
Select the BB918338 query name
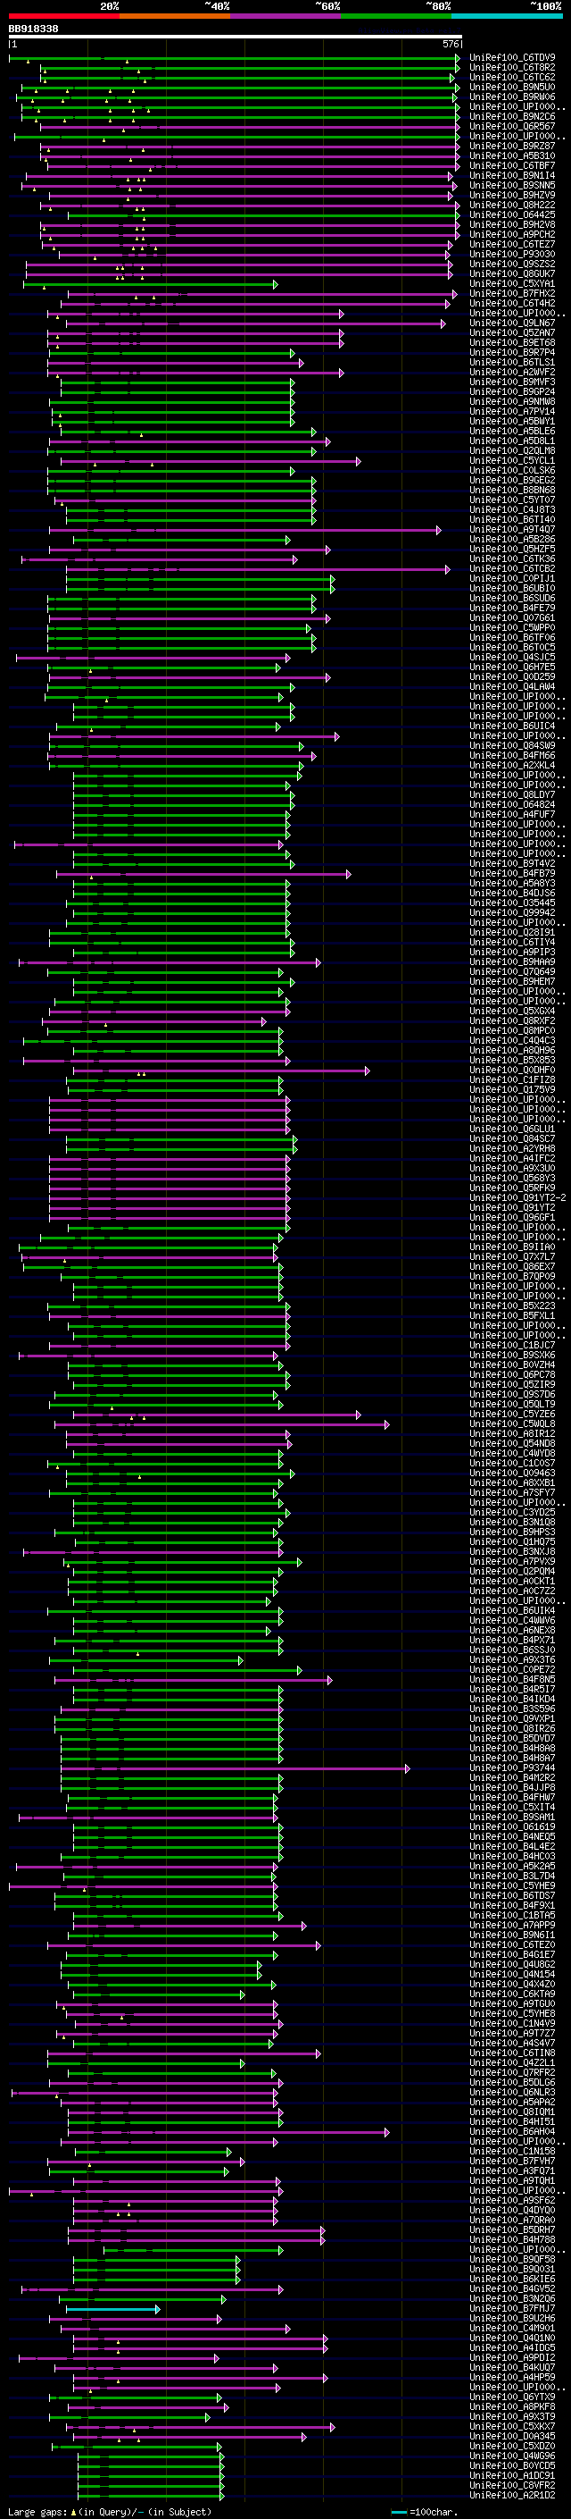(x=33, y=29)
